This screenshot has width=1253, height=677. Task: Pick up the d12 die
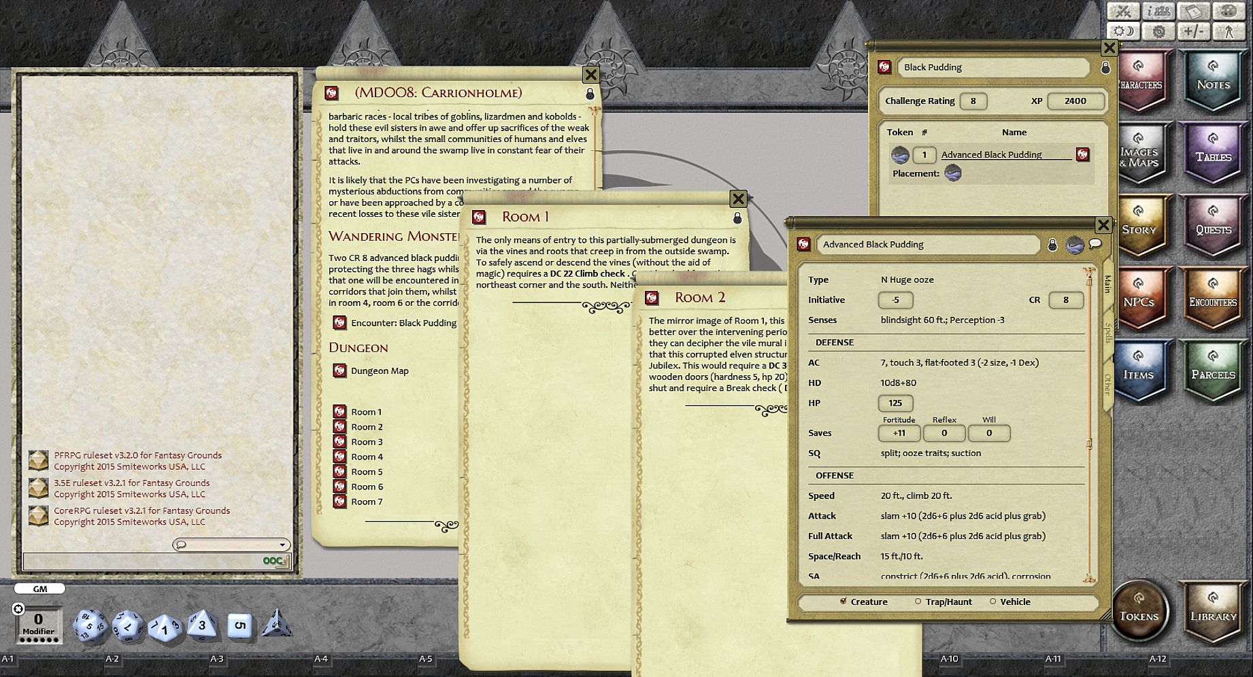[x=127, y=626]
